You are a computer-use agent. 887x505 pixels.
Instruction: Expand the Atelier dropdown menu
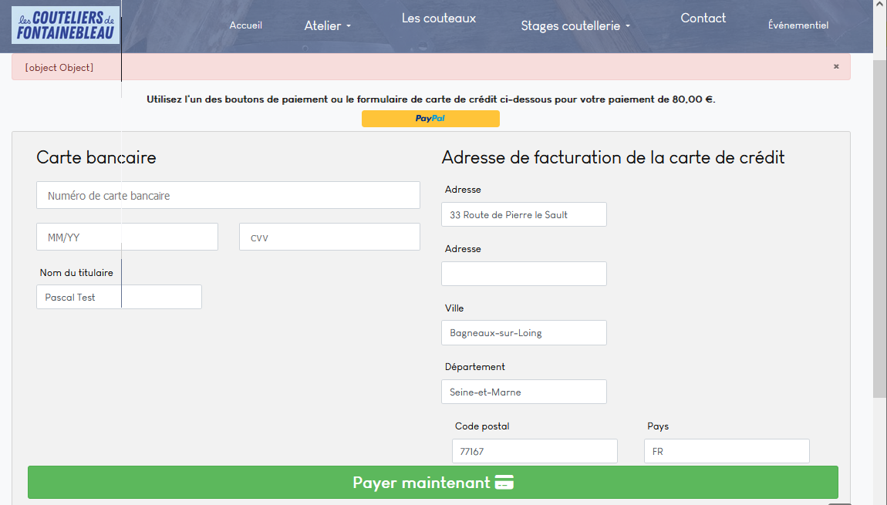(328, 26)
